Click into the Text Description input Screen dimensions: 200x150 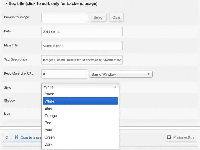click(x=82, y=60)
